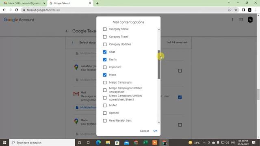Screen dimensions: 260x146
Task: Select the Google Takeout tab
Action: click(x=69, y=3)
